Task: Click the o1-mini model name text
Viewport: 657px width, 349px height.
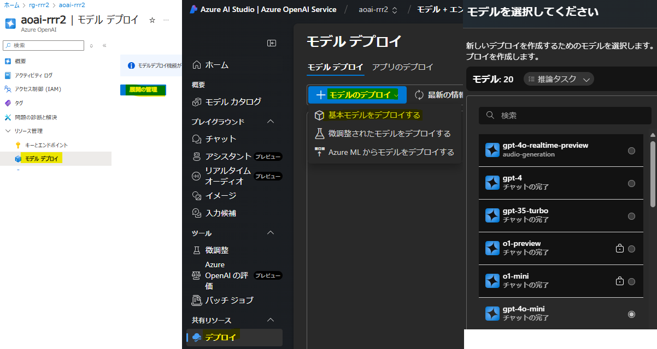Action: [516, 276]
